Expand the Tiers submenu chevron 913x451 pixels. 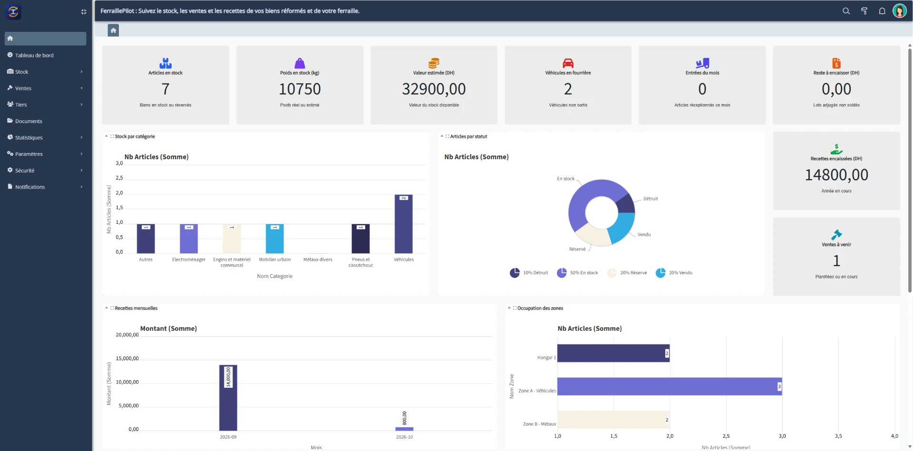click(x=81, y=105)
